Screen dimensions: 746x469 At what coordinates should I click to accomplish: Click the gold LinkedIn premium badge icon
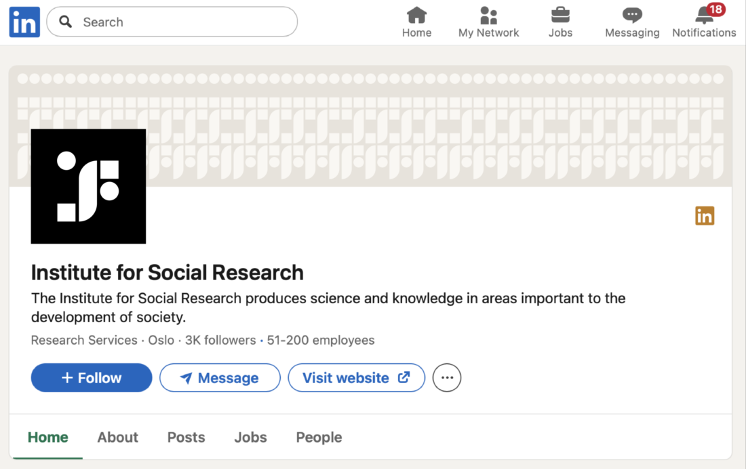click(x=705, y=215)
